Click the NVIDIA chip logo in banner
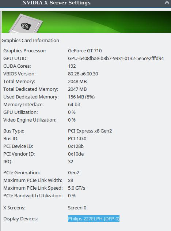 coord(26,23)
